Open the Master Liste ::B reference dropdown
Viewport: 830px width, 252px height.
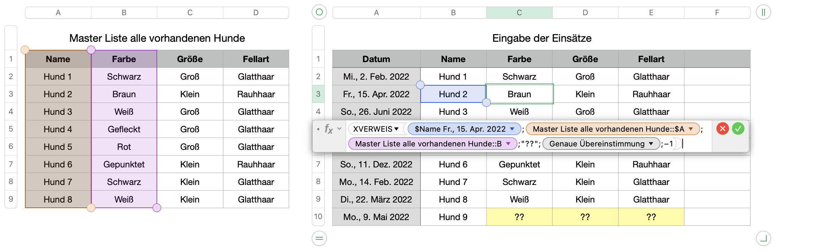(x=508, y=144)
